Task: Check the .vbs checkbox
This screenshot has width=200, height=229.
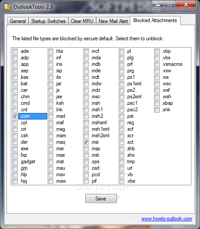Action: pos(157,58)
